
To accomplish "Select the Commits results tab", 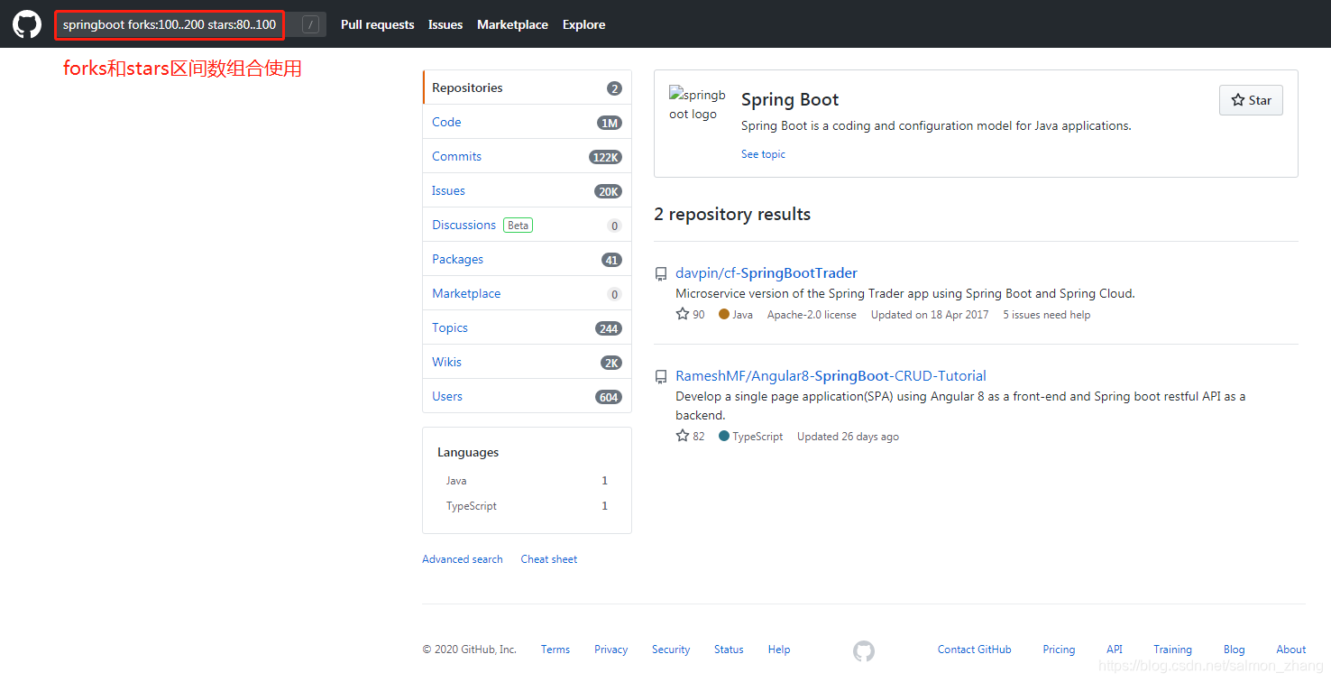I will point(527,156).
